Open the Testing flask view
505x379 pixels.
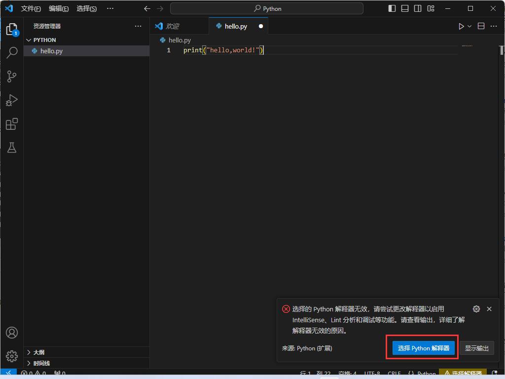point(12,148)
